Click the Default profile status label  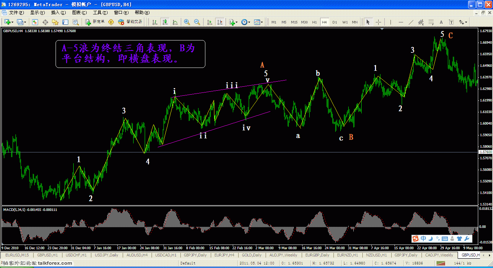point(188,263)
